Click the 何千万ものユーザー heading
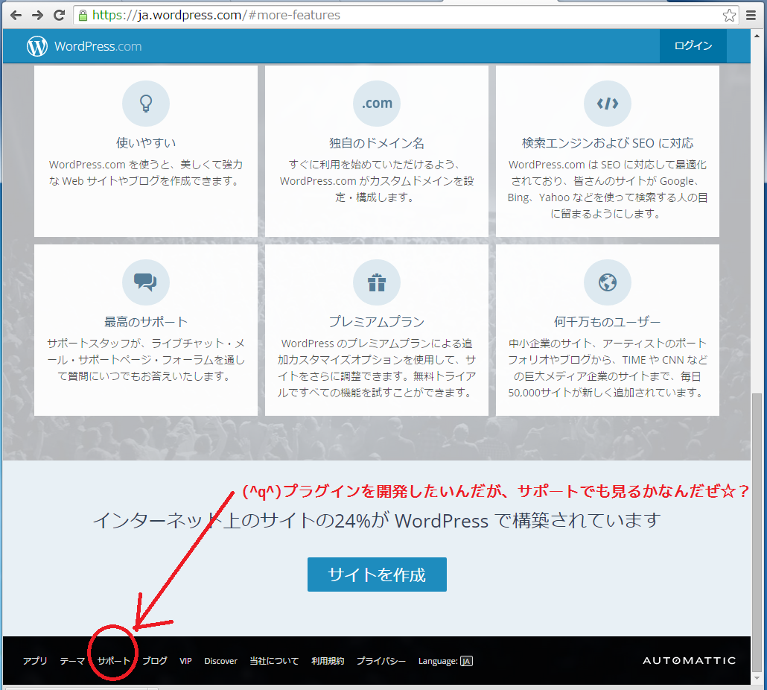The height and width of the screenshot is (690, 767). coord(608,321)
